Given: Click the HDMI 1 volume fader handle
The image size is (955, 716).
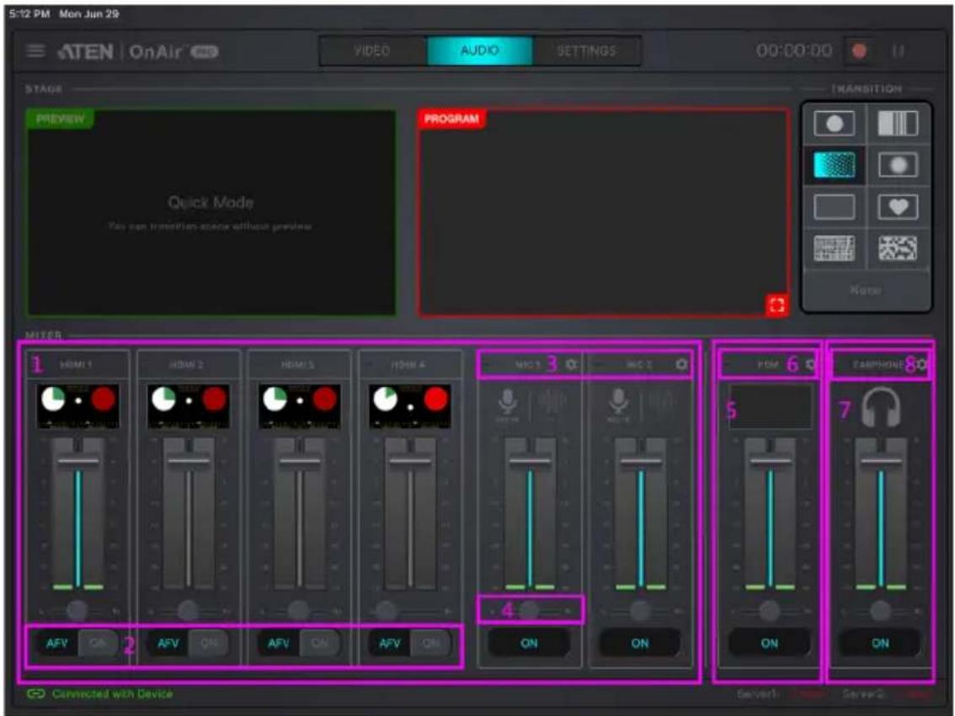Looking at the screenshot, I should pos(78,461).
